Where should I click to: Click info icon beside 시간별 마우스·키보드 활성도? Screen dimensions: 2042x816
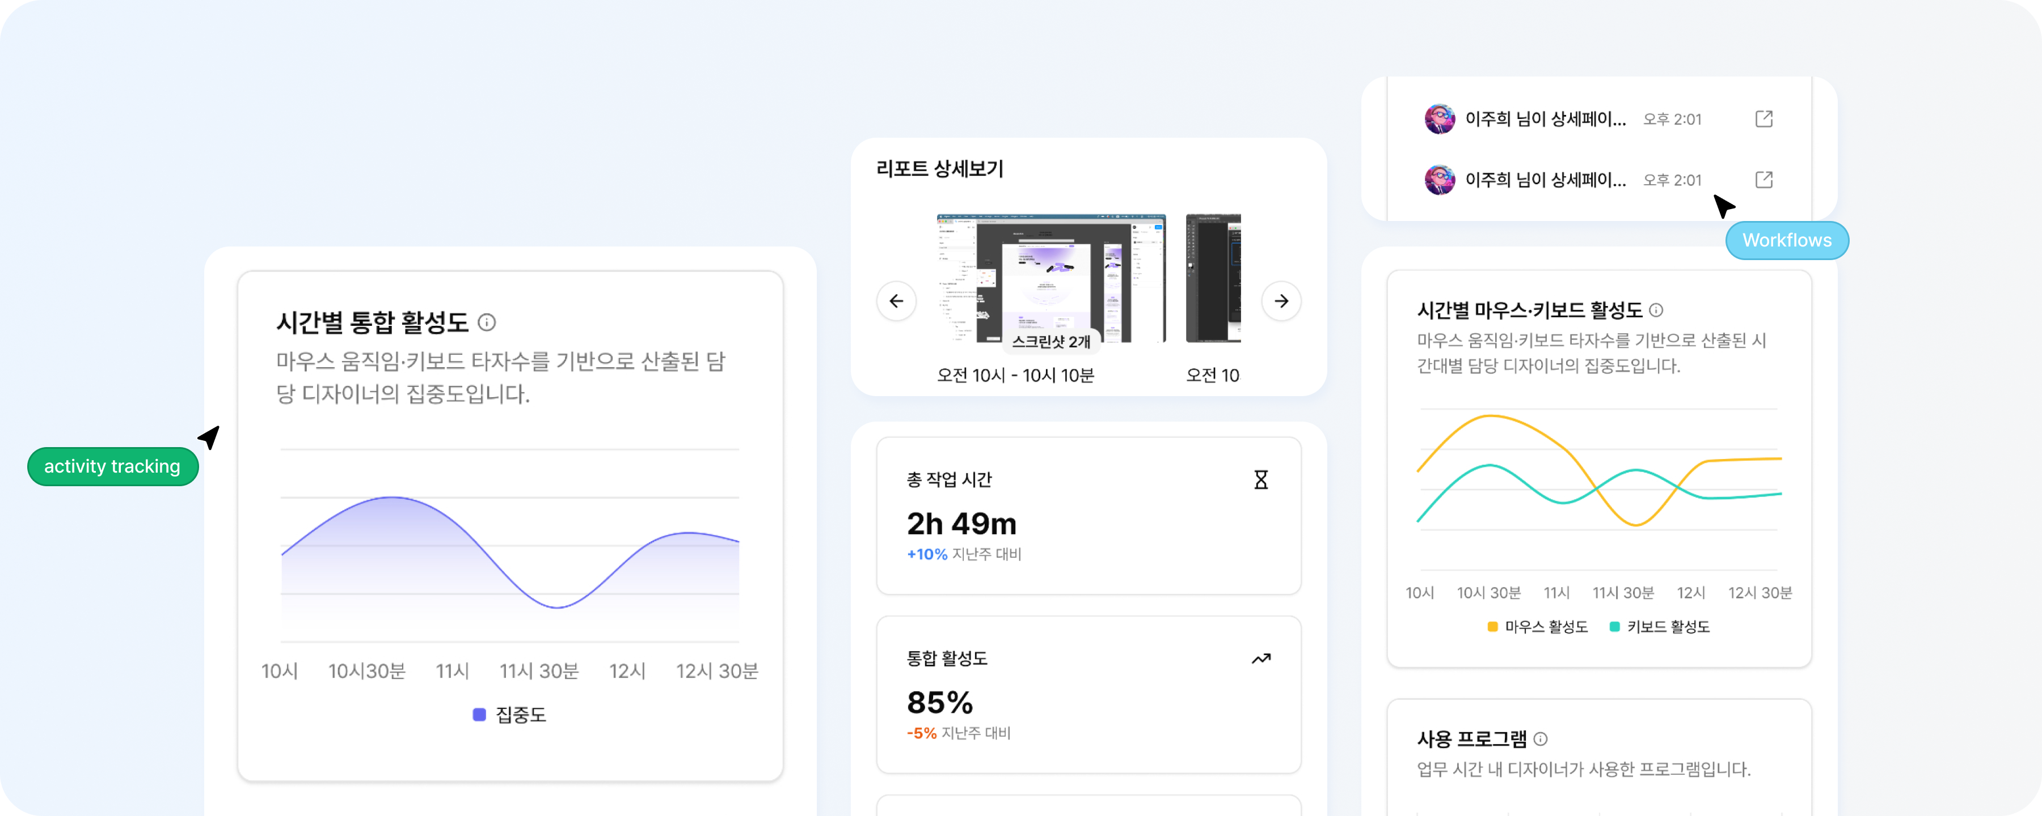coord(1656,310)
